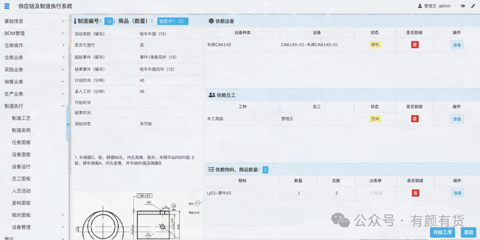Click the 开始工序 button
The height and width of the screenshot is (240, 480).
pyautogui.click(x=442, y=232)
